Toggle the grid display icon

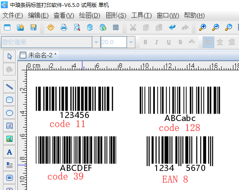click(x=116, y=28)
